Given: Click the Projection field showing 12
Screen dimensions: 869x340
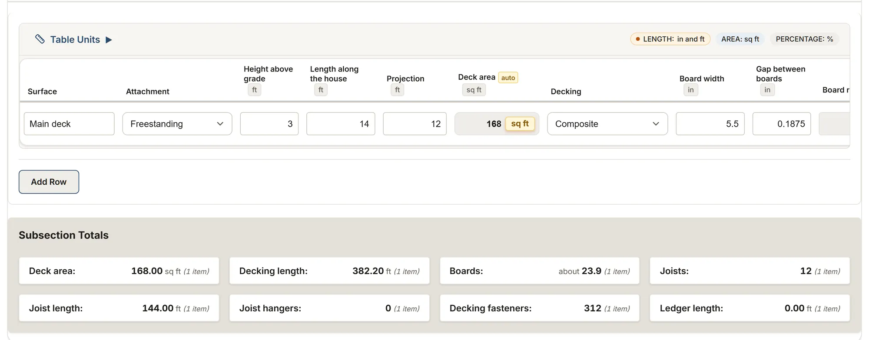Looking at the screenshot, I should 415,124.
